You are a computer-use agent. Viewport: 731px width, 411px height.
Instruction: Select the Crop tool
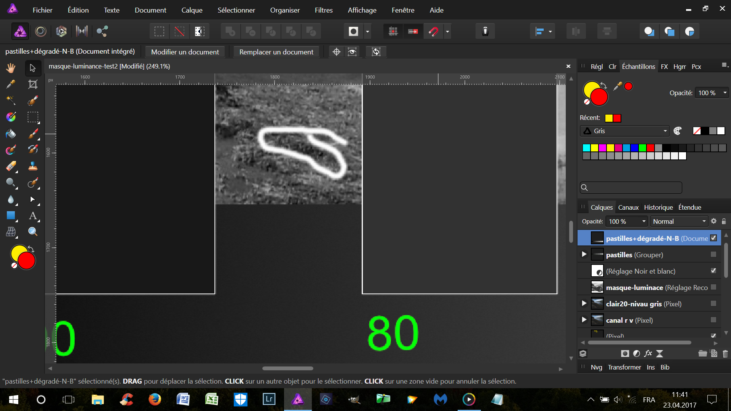33,84
